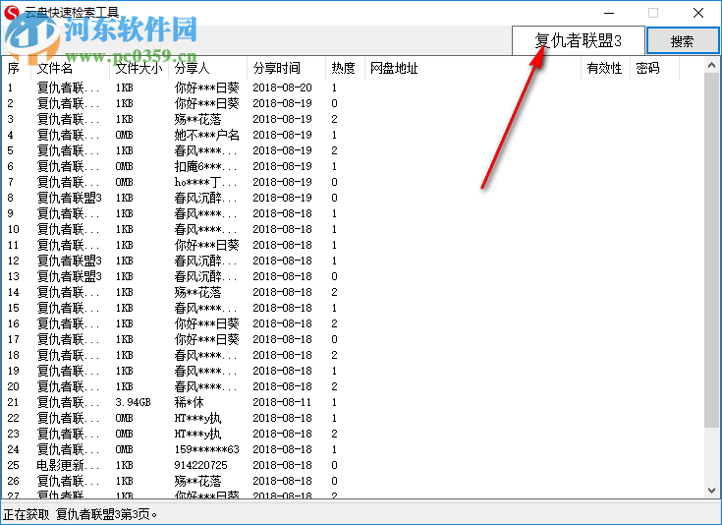722x525 pixels.
Task: Click the 搜索 search button
Action: (x=683, y=40)
